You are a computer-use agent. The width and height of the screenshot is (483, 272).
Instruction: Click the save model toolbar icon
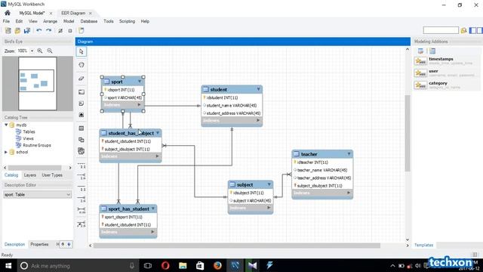tap(27, 30)
